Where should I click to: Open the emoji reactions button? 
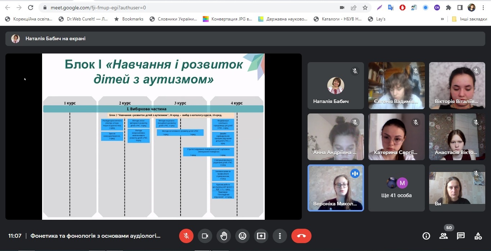(x=242, y=236)
